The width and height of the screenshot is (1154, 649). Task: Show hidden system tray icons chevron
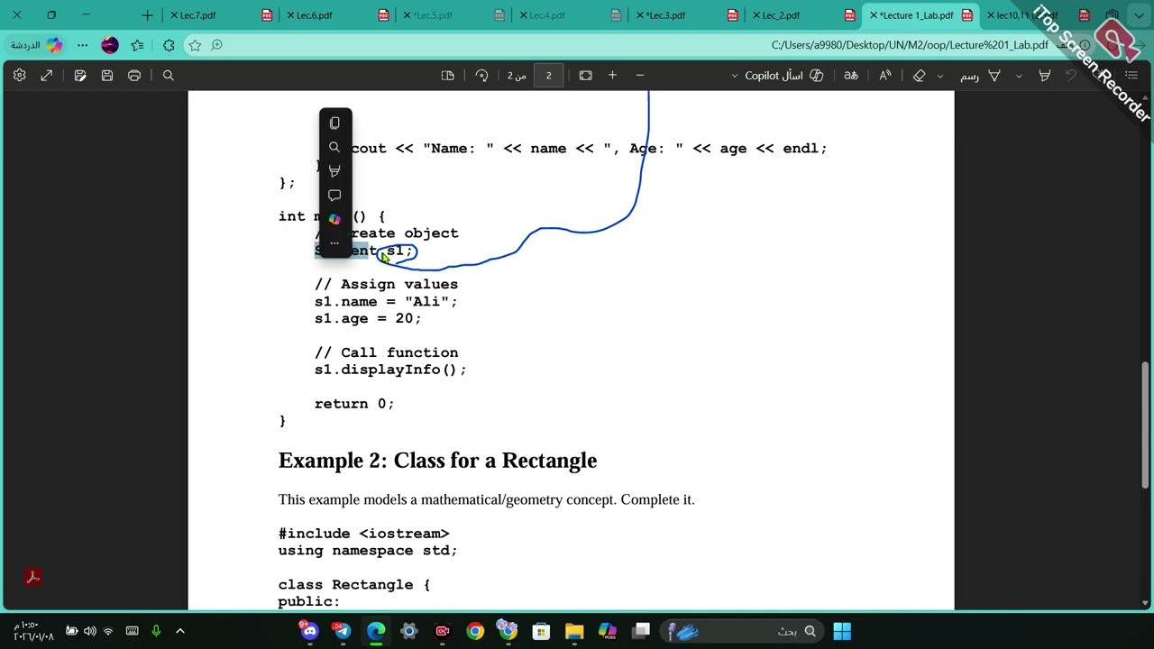click(180, 631)
